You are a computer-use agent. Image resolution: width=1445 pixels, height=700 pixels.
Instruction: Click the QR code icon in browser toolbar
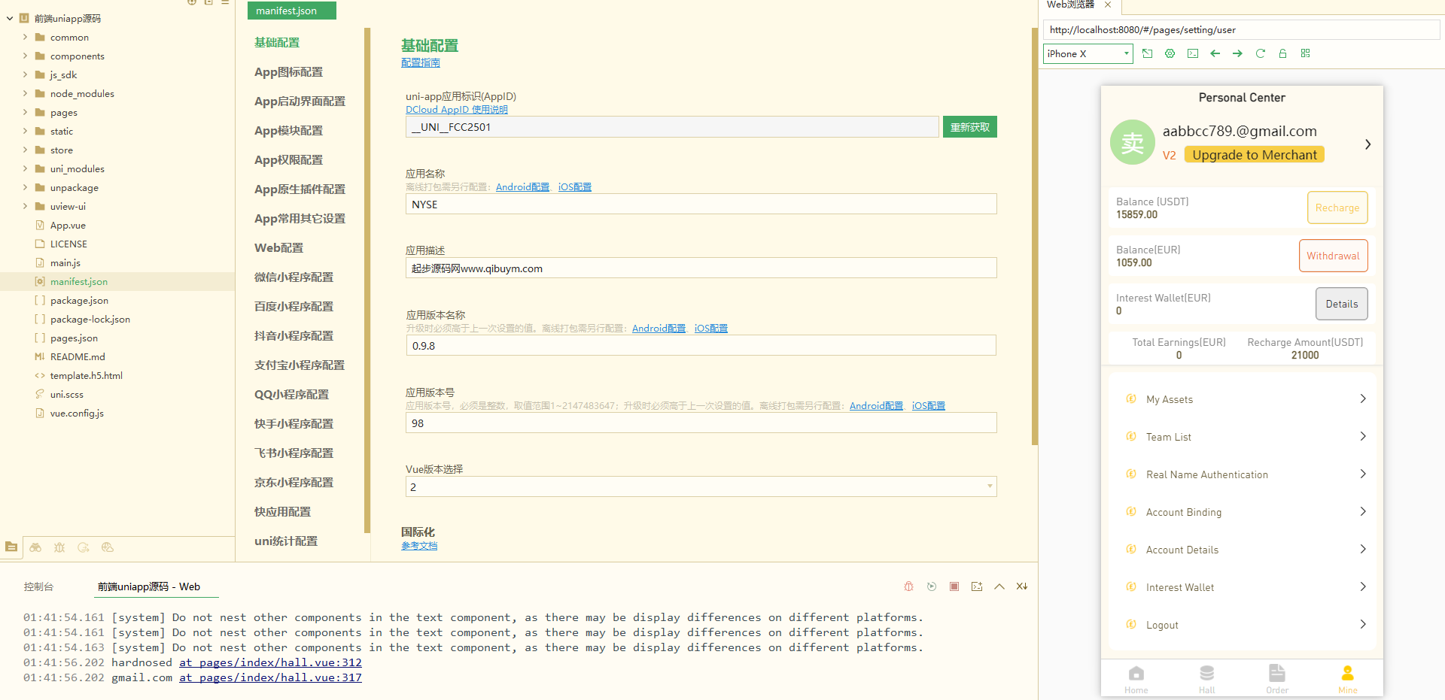click(x=1305, y=53)
